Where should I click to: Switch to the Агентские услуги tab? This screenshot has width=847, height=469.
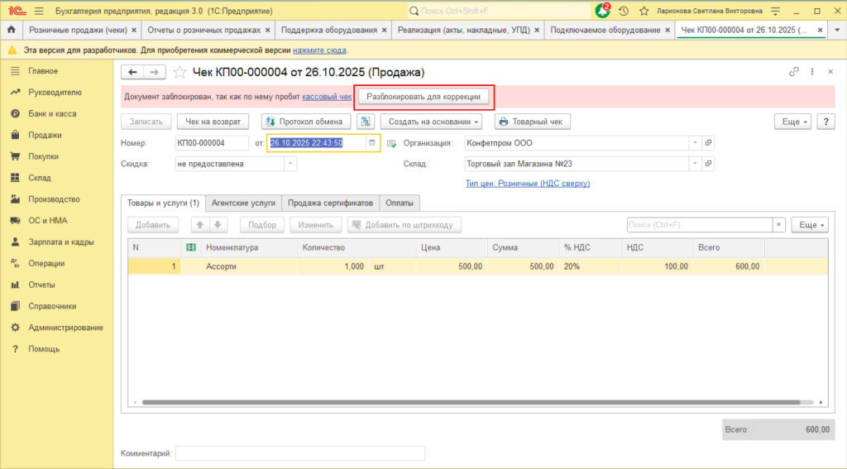tap(243, 203)
